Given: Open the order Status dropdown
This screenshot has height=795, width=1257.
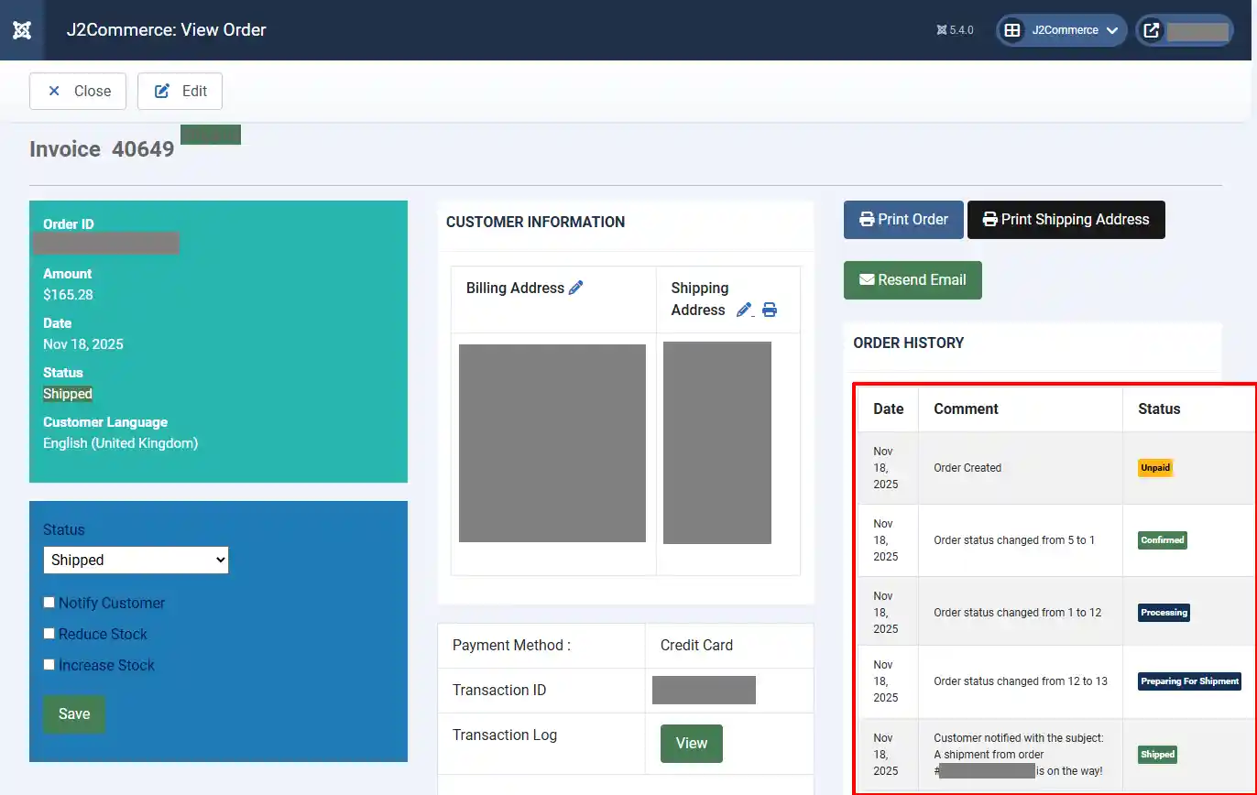Looking at the screenshot, I should (136, 560).
